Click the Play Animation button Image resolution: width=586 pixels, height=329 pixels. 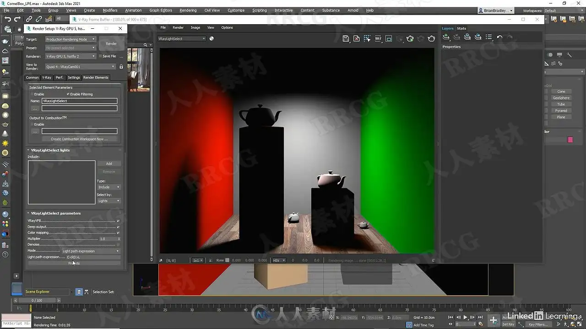point(466,317)
